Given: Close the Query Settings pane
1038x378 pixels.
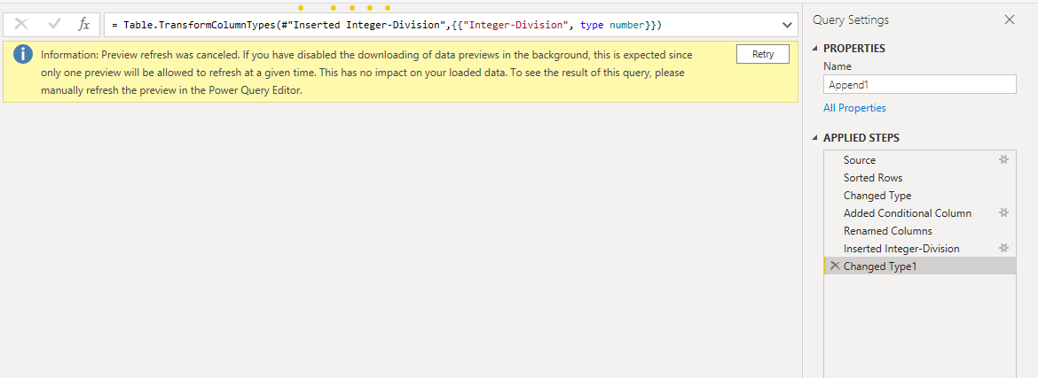Looking at the screenshot, I should point(1010,19).
